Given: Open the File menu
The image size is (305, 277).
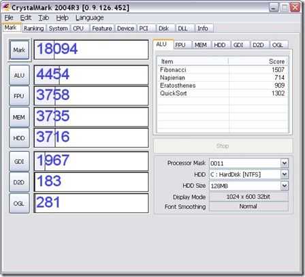Looking at the screenshot, I should [x=9, y=18].
